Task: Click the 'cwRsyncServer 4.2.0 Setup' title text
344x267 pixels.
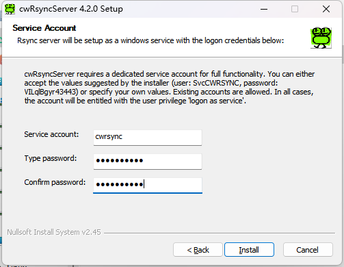Action: [71, 9]
